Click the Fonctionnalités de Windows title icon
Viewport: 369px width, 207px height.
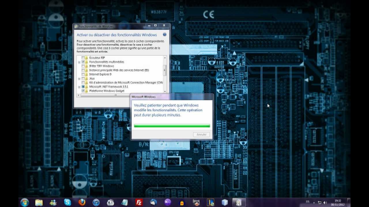(x=76, y=26)
